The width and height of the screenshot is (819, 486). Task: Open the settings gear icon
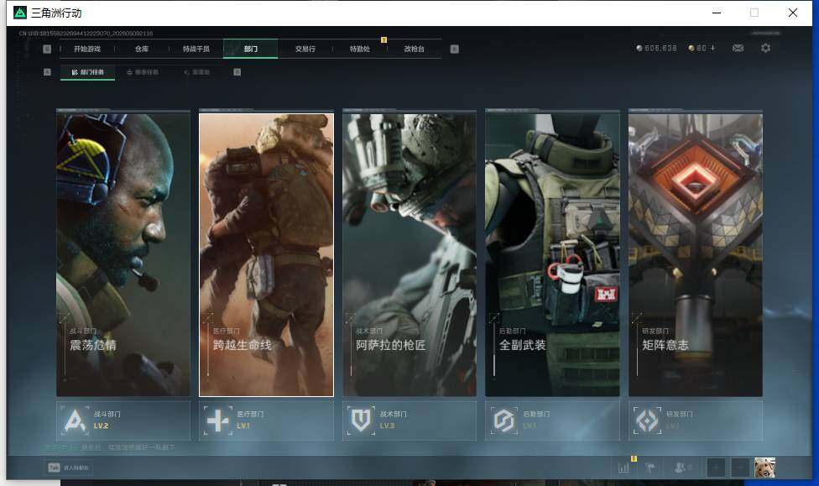point(766,48)
